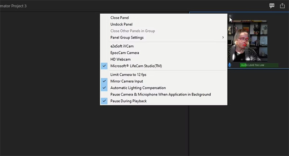Enable Limit Camera to 12 fps
The image size is (289, 156).
tap(128, 75)
